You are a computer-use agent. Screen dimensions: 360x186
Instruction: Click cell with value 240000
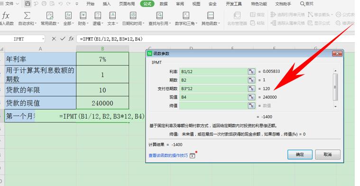pos(102,103)
